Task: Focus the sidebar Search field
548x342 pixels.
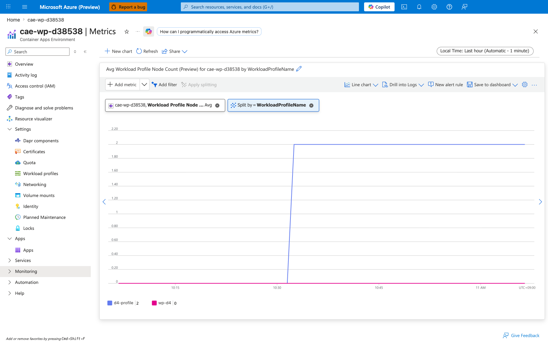Action: coord(38,52)
